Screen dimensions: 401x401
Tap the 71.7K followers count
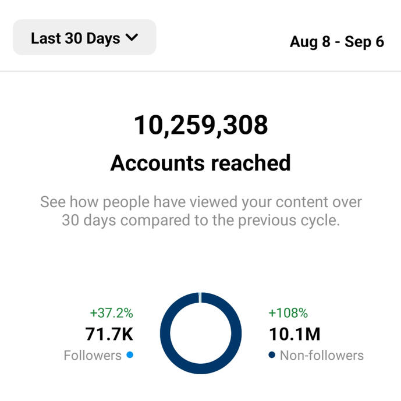tap(109, 335)
